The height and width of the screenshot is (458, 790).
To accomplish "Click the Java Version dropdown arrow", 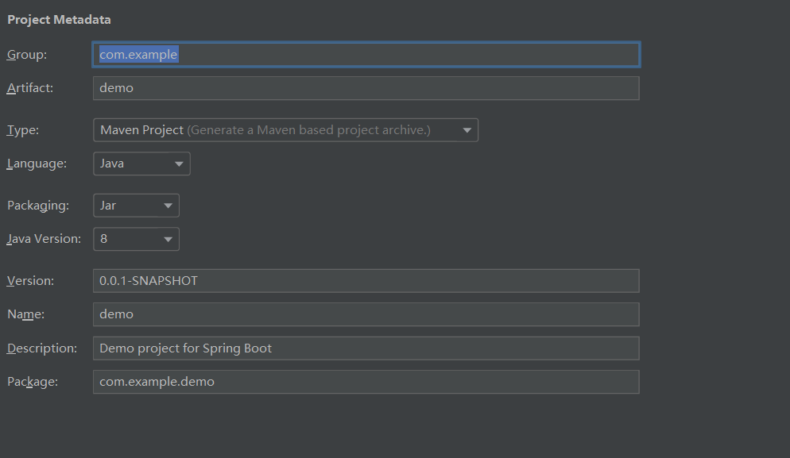I will click(168, 240).
